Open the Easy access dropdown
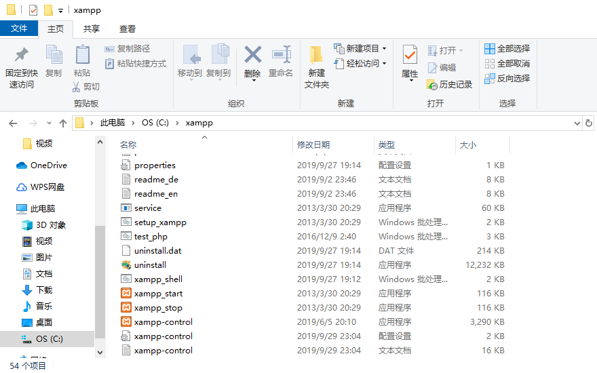The height and width of the screenshot is (373, 597). [x=384, y=64]
